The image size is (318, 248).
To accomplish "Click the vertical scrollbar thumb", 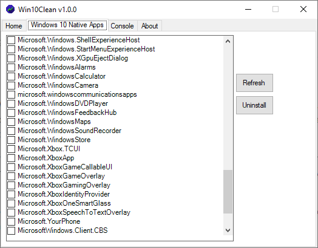I will point(228,192).
